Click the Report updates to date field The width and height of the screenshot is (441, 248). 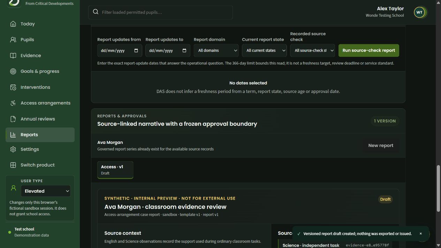pos(168,51)
